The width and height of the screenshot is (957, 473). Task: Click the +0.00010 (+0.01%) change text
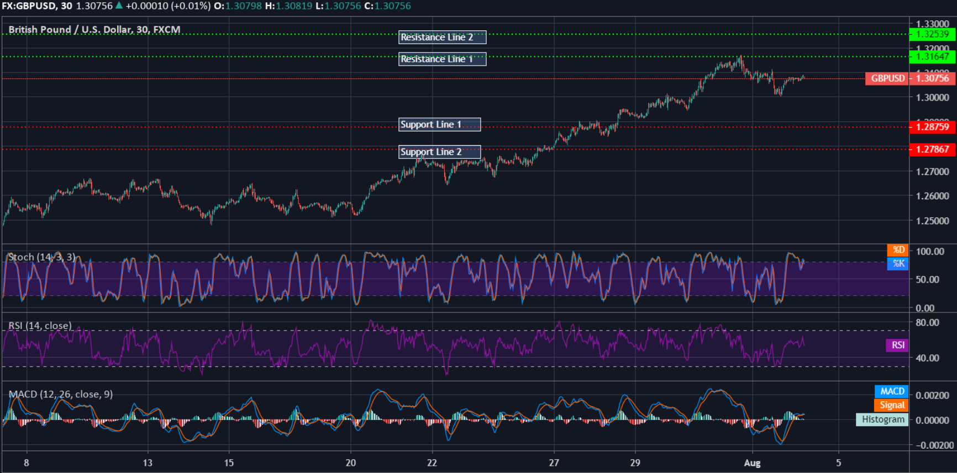point(168,6)
